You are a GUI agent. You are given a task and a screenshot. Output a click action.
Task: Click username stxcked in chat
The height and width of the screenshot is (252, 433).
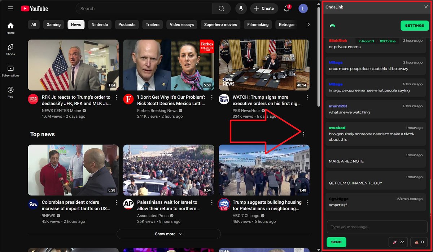click(x=337, y=128)
